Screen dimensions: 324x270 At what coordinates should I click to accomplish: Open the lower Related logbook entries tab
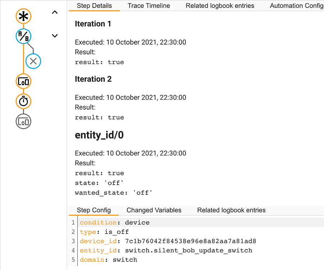click(231, 210)
